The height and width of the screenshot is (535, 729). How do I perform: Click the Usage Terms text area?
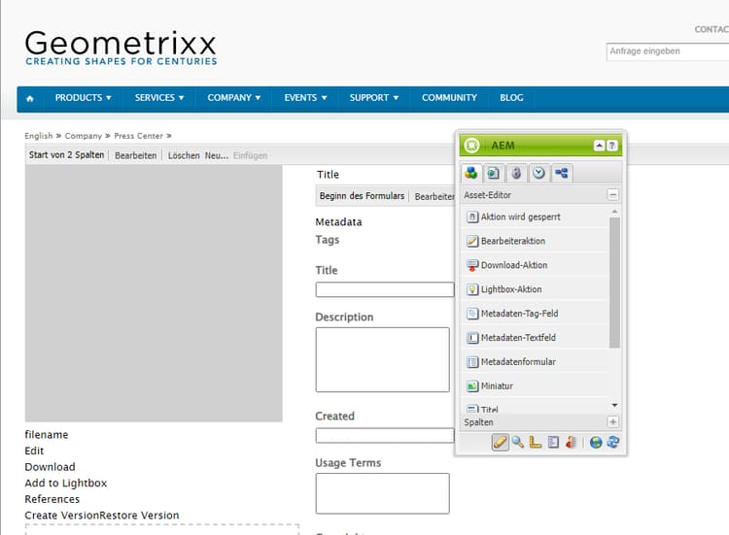[x=383, y=493]
